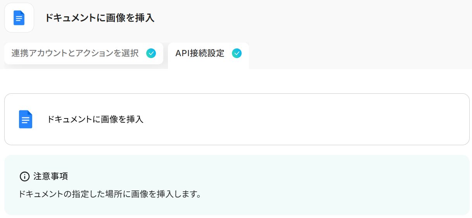Open the API接続設定 tab

tap(200, 53)
